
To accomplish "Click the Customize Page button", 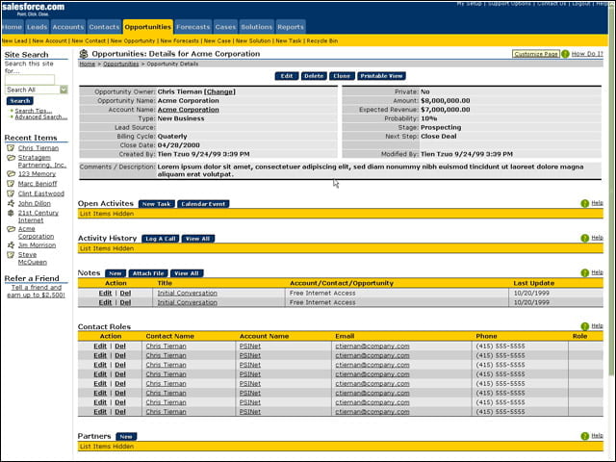I will 536,54.
